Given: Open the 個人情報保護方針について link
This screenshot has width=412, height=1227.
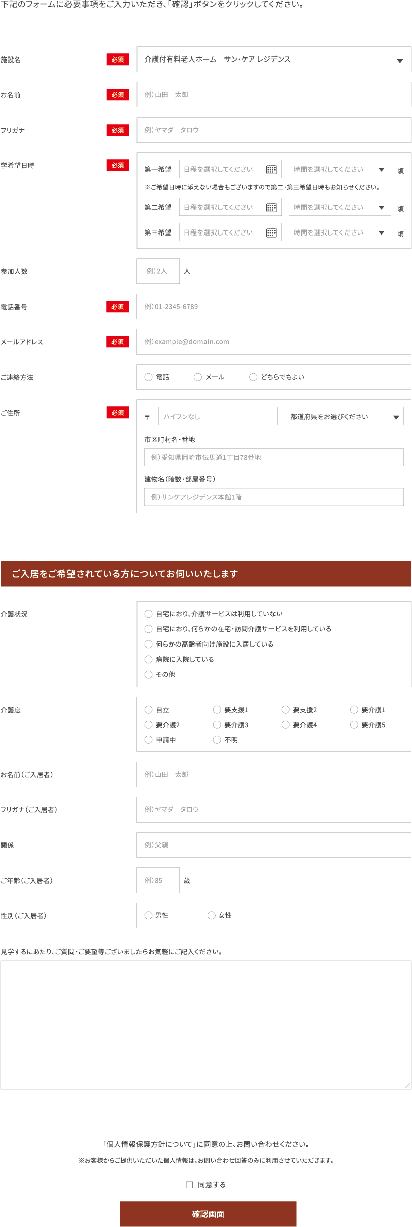Looking at the screenshot, I should [x=149, y=1144].
